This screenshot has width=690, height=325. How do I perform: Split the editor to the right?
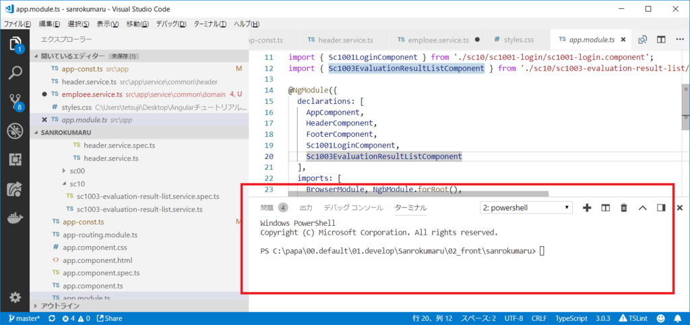click(x=661, y=40)
